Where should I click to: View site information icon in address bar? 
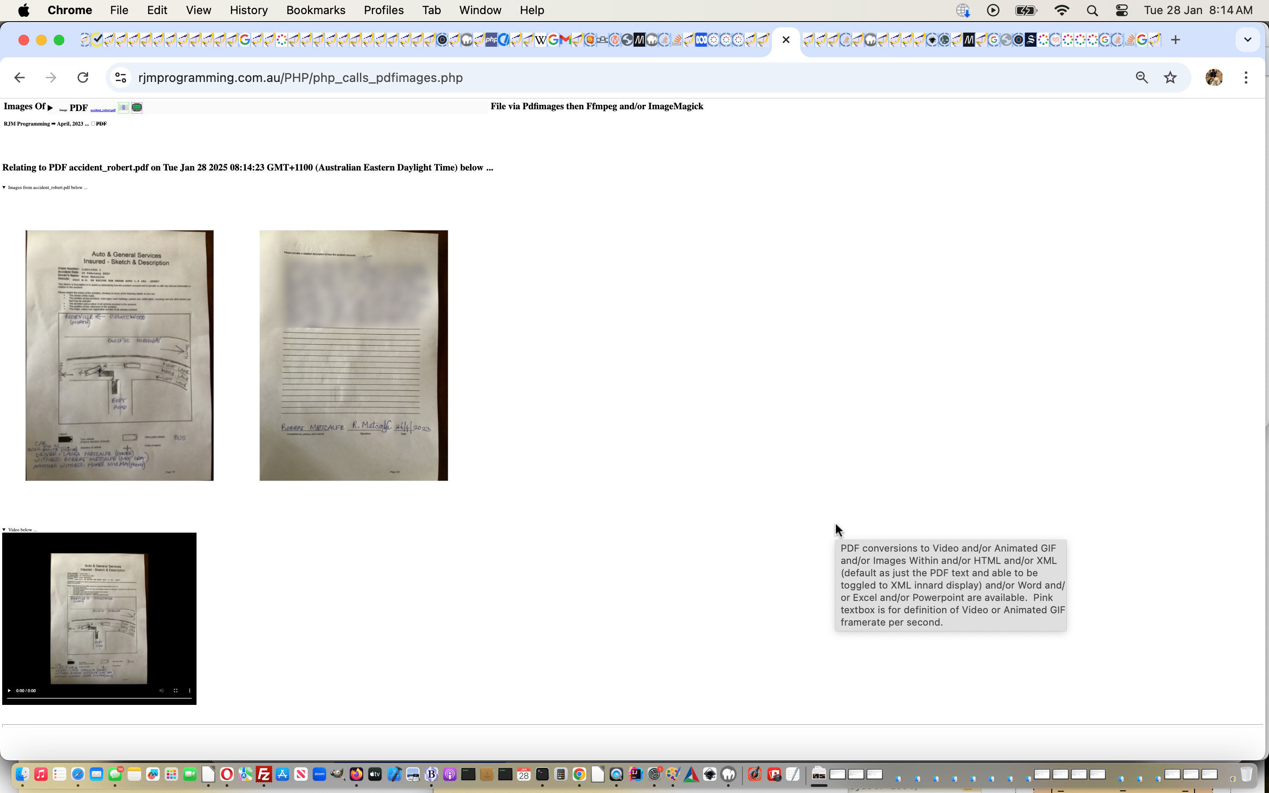[121, 78]
